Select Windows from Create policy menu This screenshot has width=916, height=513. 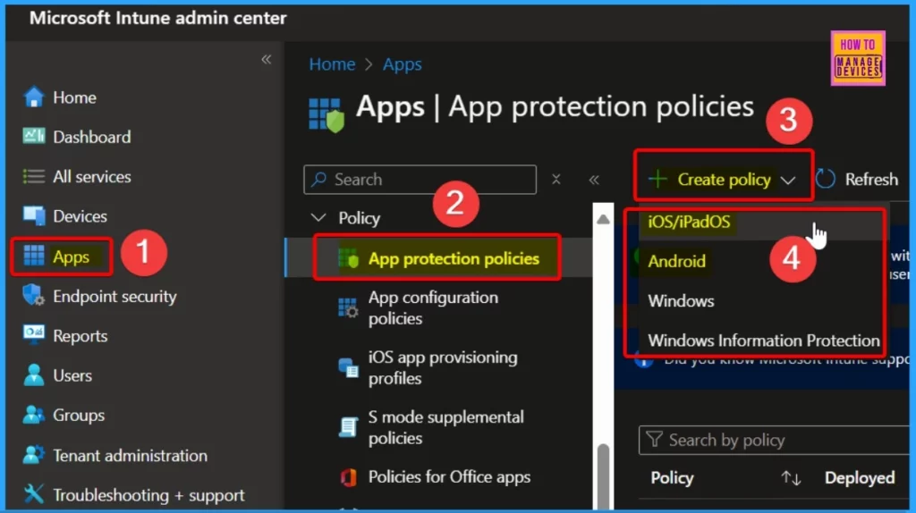681,301
